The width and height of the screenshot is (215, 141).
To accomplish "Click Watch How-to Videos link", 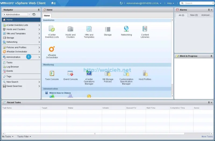I will coord(60,93).
